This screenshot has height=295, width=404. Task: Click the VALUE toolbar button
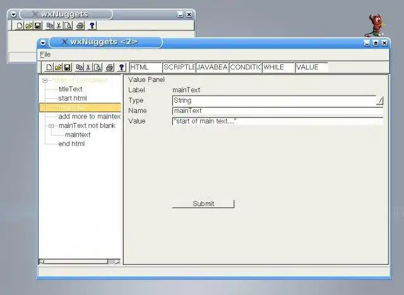311,67
